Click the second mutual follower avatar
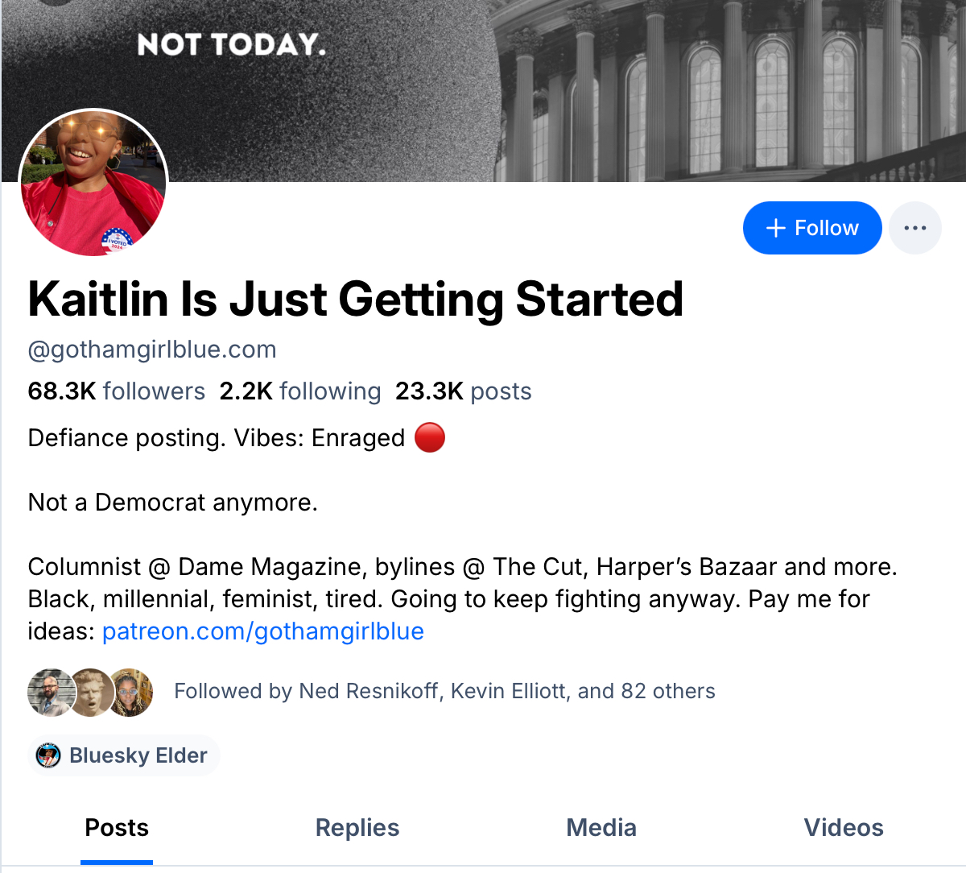The image size is (966, 873). click(x=90, y=692)
